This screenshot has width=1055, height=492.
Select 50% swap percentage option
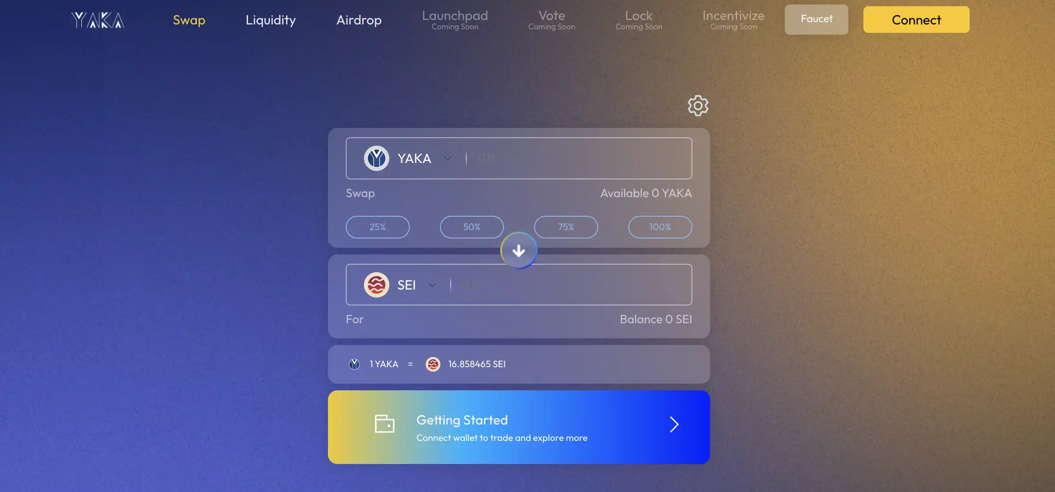coord(472,227)
